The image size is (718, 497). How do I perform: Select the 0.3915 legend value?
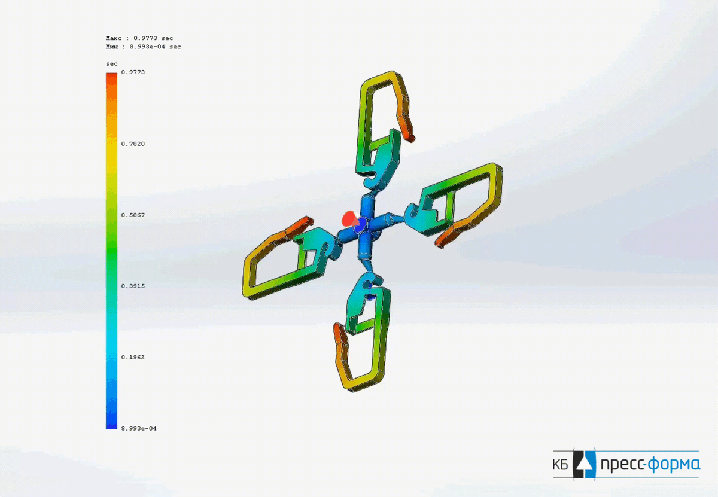[x=133, y=286]
